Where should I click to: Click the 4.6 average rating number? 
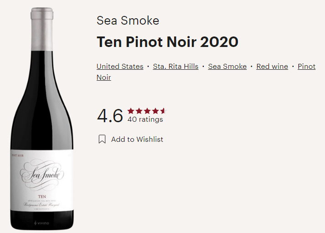click(110, 116)
